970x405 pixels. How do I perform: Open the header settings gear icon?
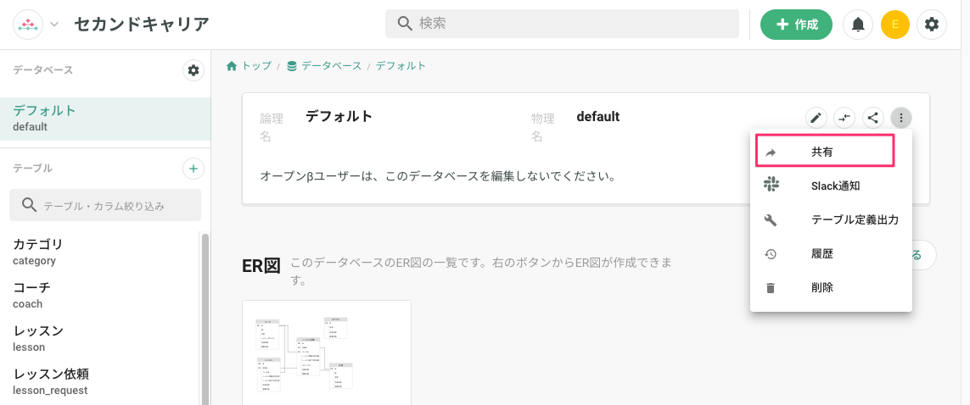[932, 25]
